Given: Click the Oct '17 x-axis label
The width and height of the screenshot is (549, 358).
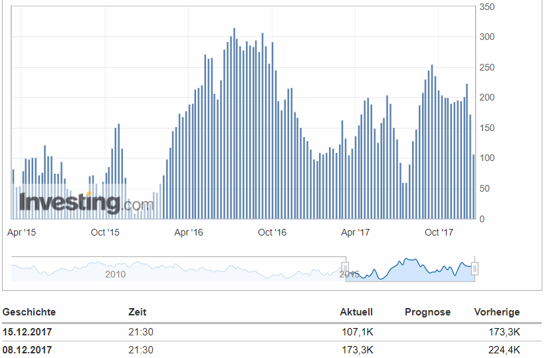Looking at the screenshot, I should pyautogui.click(x=439, y=232).
